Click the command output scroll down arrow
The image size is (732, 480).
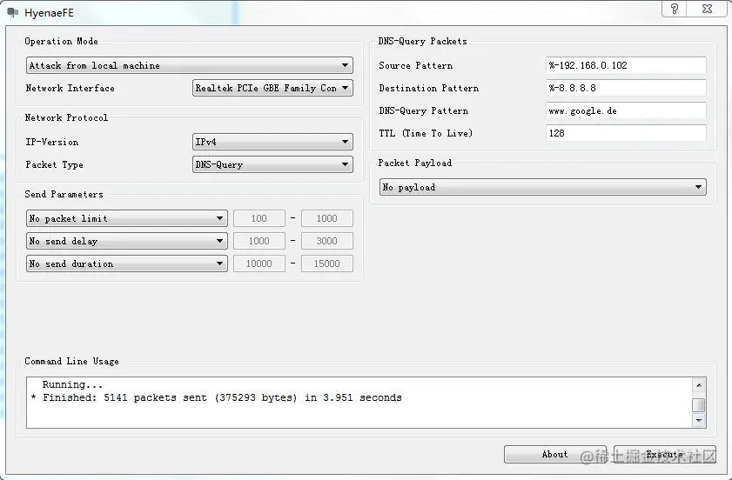[698, 420]
